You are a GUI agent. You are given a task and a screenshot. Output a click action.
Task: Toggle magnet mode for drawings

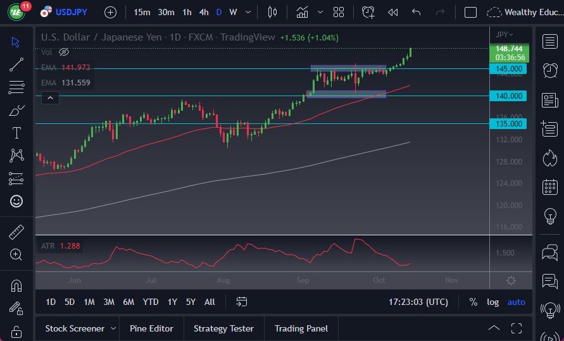click(x=16, y=286)
